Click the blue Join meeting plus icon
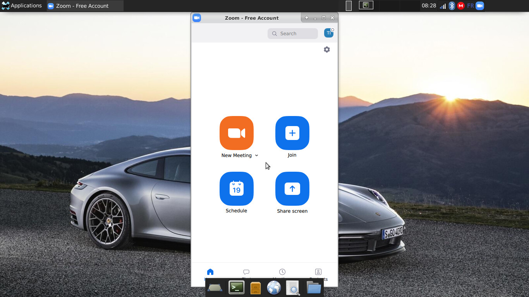 (292, 133)
